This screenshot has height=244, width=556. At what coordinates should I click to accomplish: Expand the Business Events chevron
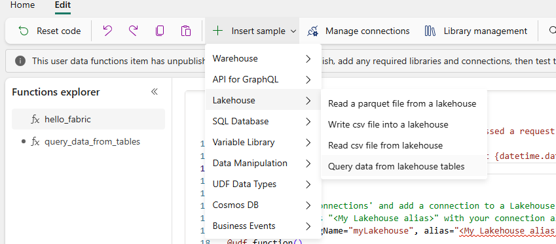pos(308,226)
